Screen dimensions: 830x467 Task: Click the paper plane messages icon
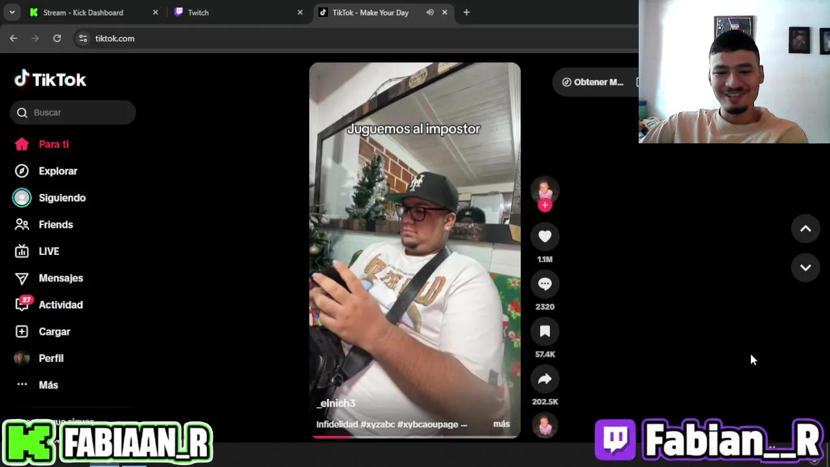tap(22, 278)
